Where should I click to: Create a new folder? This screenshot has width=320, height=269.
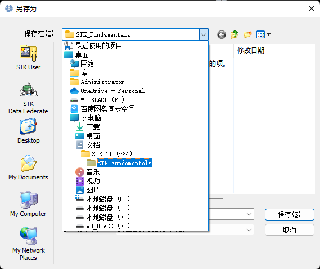[x=247, y=34]
